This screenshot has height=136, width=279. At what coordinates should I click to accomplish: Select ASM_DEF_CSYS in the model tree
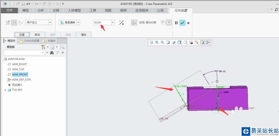pos(21,80)
